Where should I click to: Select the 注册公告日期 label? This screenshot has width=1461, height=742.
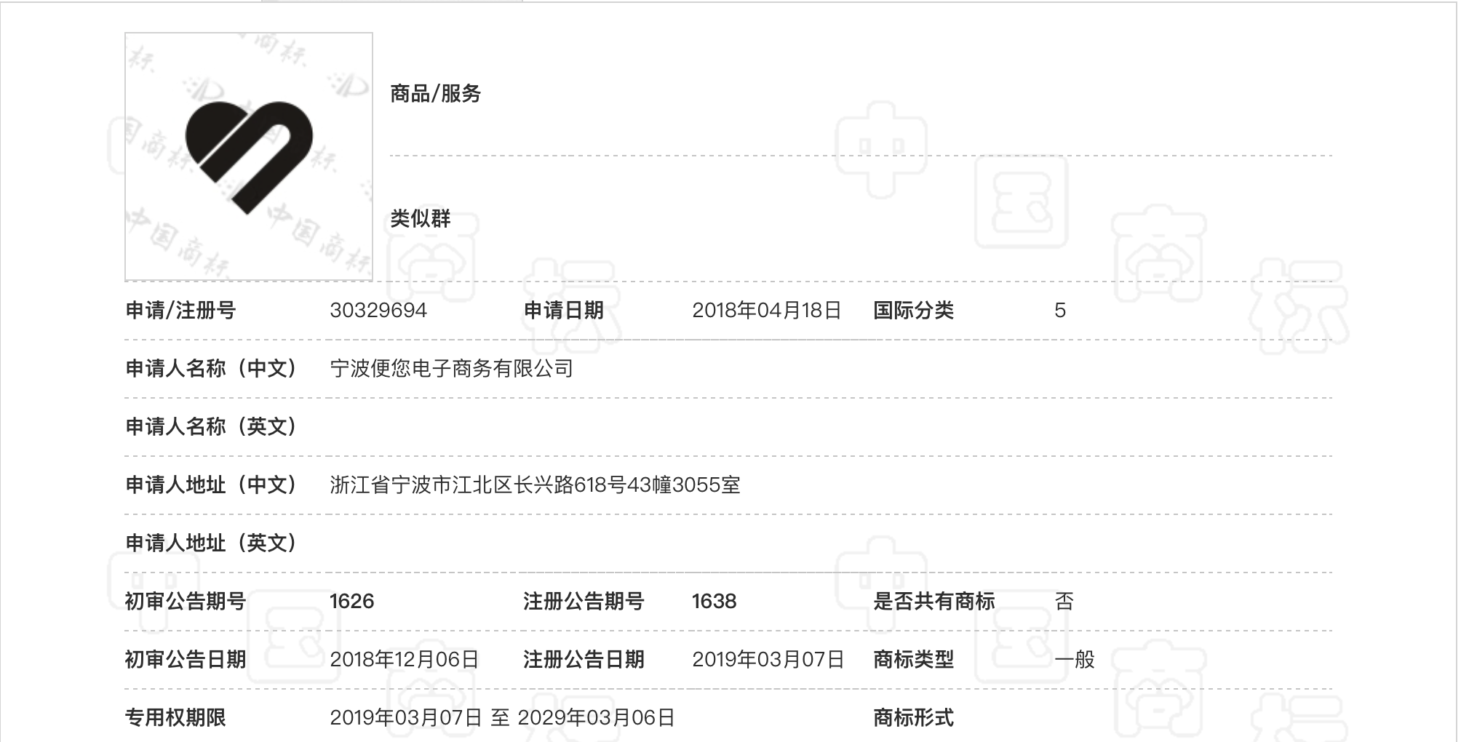click(x=584, y=660)
